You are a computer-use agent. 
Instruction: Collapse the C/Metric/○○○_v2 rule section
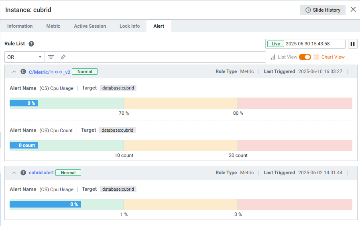click(x=14, y=72)
